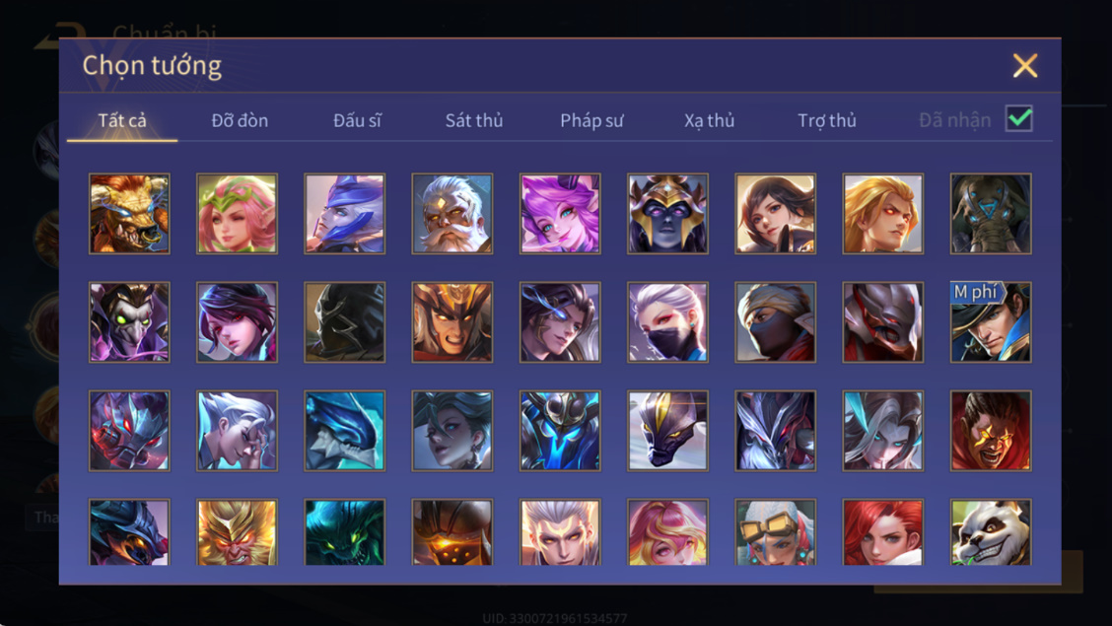The image size is (1112, 626).
Task: Choose the goggles-wearing hero portrait
Action: point(775,531)
